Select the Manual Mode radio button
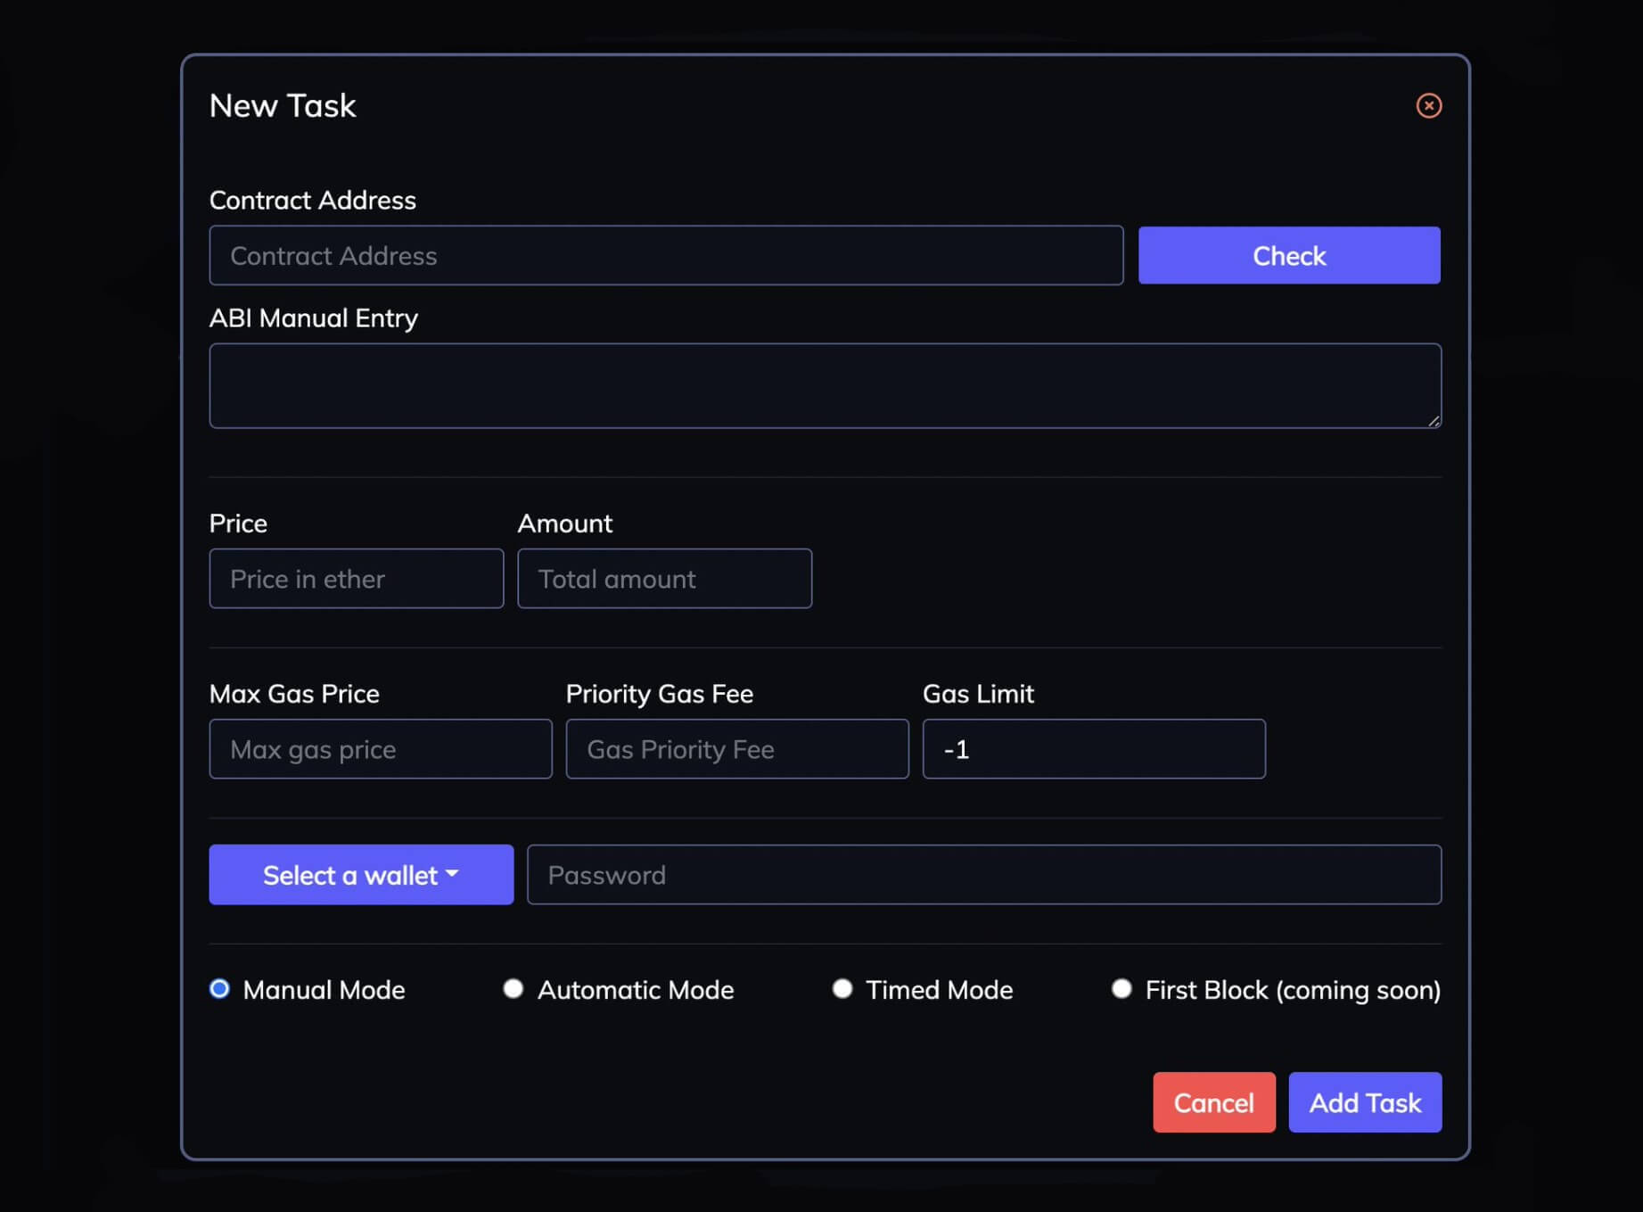 click(x=219, y=989)
